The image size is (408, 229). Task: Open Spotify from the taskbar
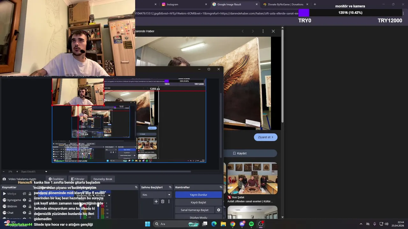coord(251,224)
